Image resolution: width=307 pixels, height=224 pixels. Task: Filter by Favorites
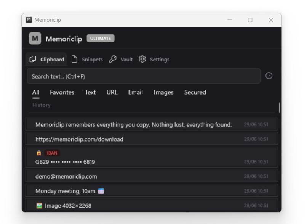coord(62,92)
